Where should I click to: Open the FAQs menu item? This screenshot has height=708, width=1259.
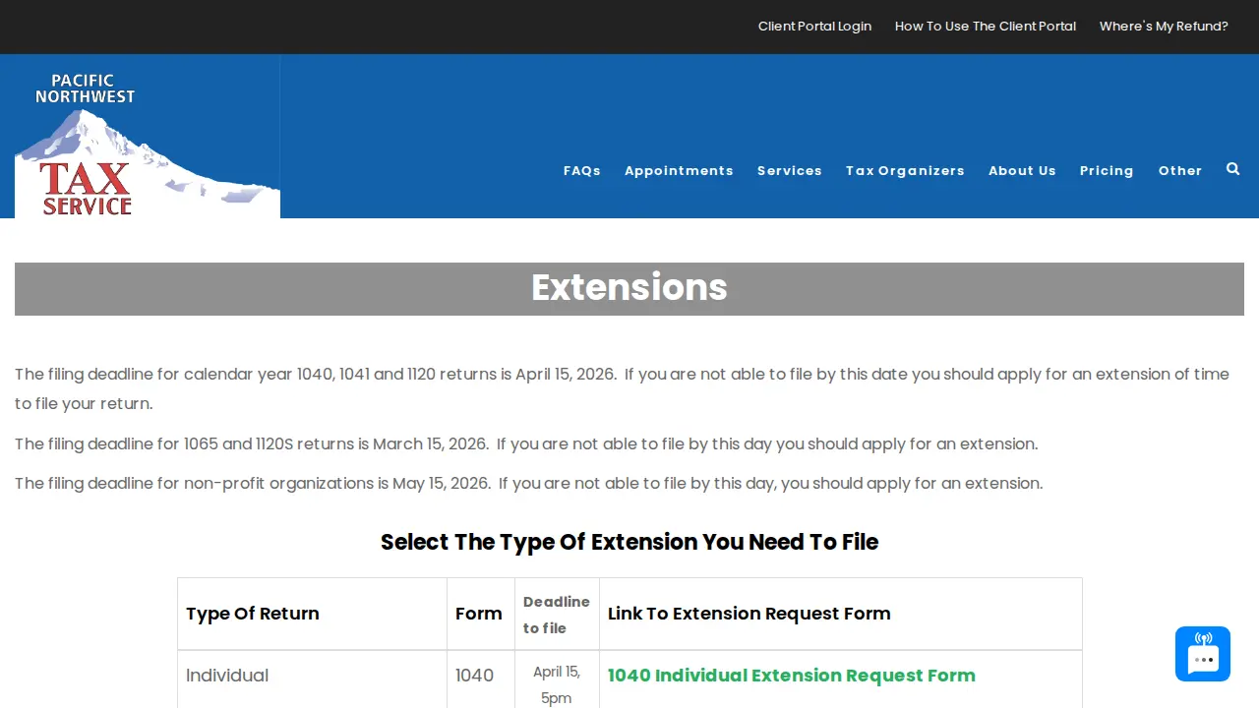point(582,170)
